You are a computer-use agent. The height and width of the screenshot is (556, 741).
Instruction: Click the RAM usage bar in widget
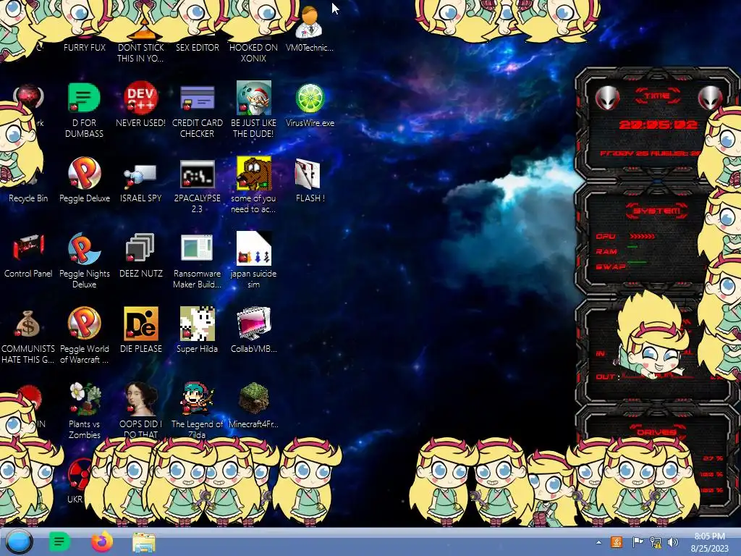tap(632, 247)
